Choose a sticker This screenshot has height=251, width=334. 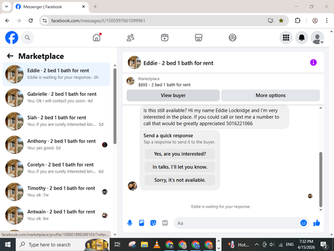click(x=153, y=223)
